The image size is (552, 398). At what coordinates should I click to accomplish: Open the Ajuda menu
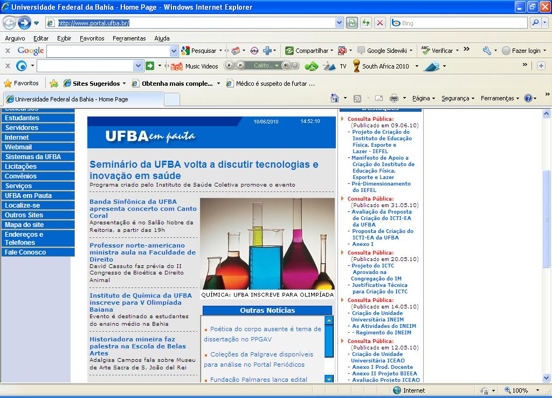pyautogui.click(x=162, y=38)
